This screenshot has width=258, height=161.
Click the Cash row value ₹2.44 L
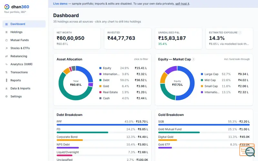tap(142, 98)
